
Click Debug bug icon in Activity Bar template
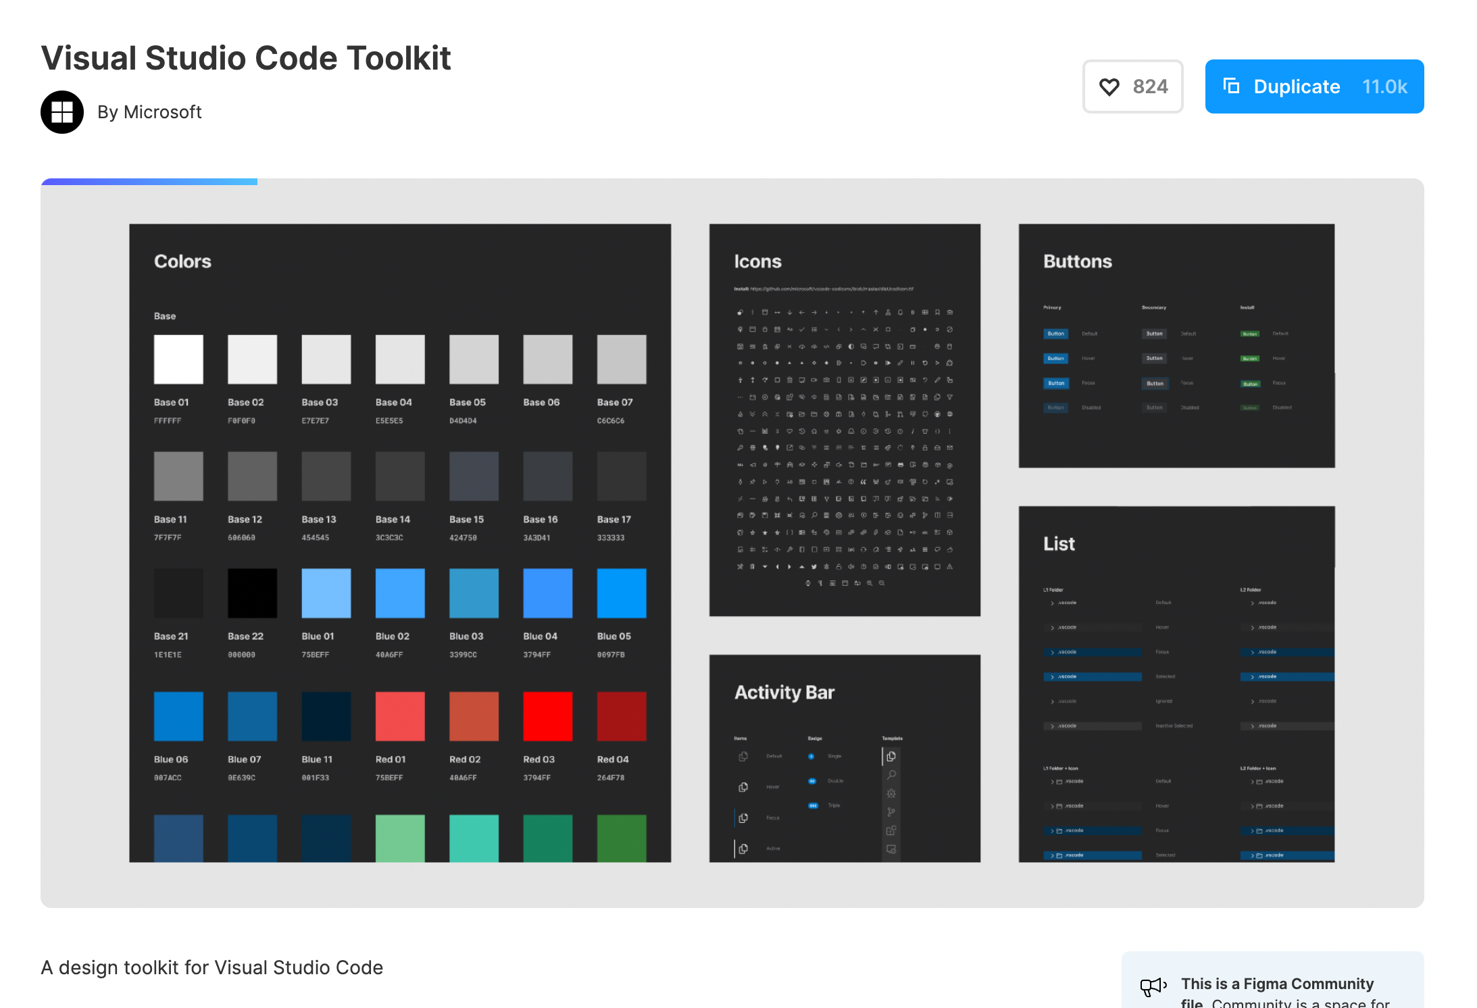pyautogui.click(x=891, y=794)
